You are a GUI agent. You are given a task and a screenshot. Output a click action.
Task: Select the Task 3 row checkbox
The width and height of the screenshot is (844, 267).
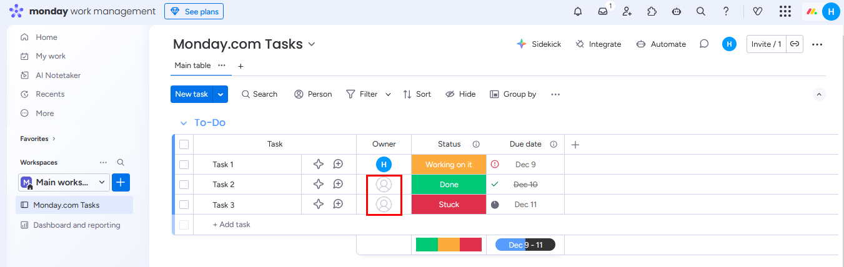[x=184, y=205]
